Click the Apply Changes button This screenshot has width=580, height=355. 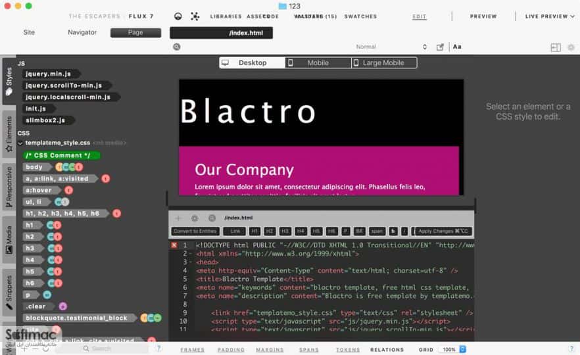(443, 231)
